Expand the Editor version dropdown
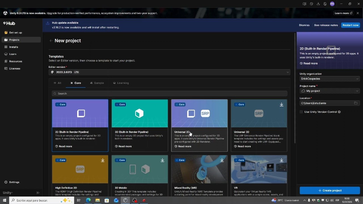 pos(170,72)
